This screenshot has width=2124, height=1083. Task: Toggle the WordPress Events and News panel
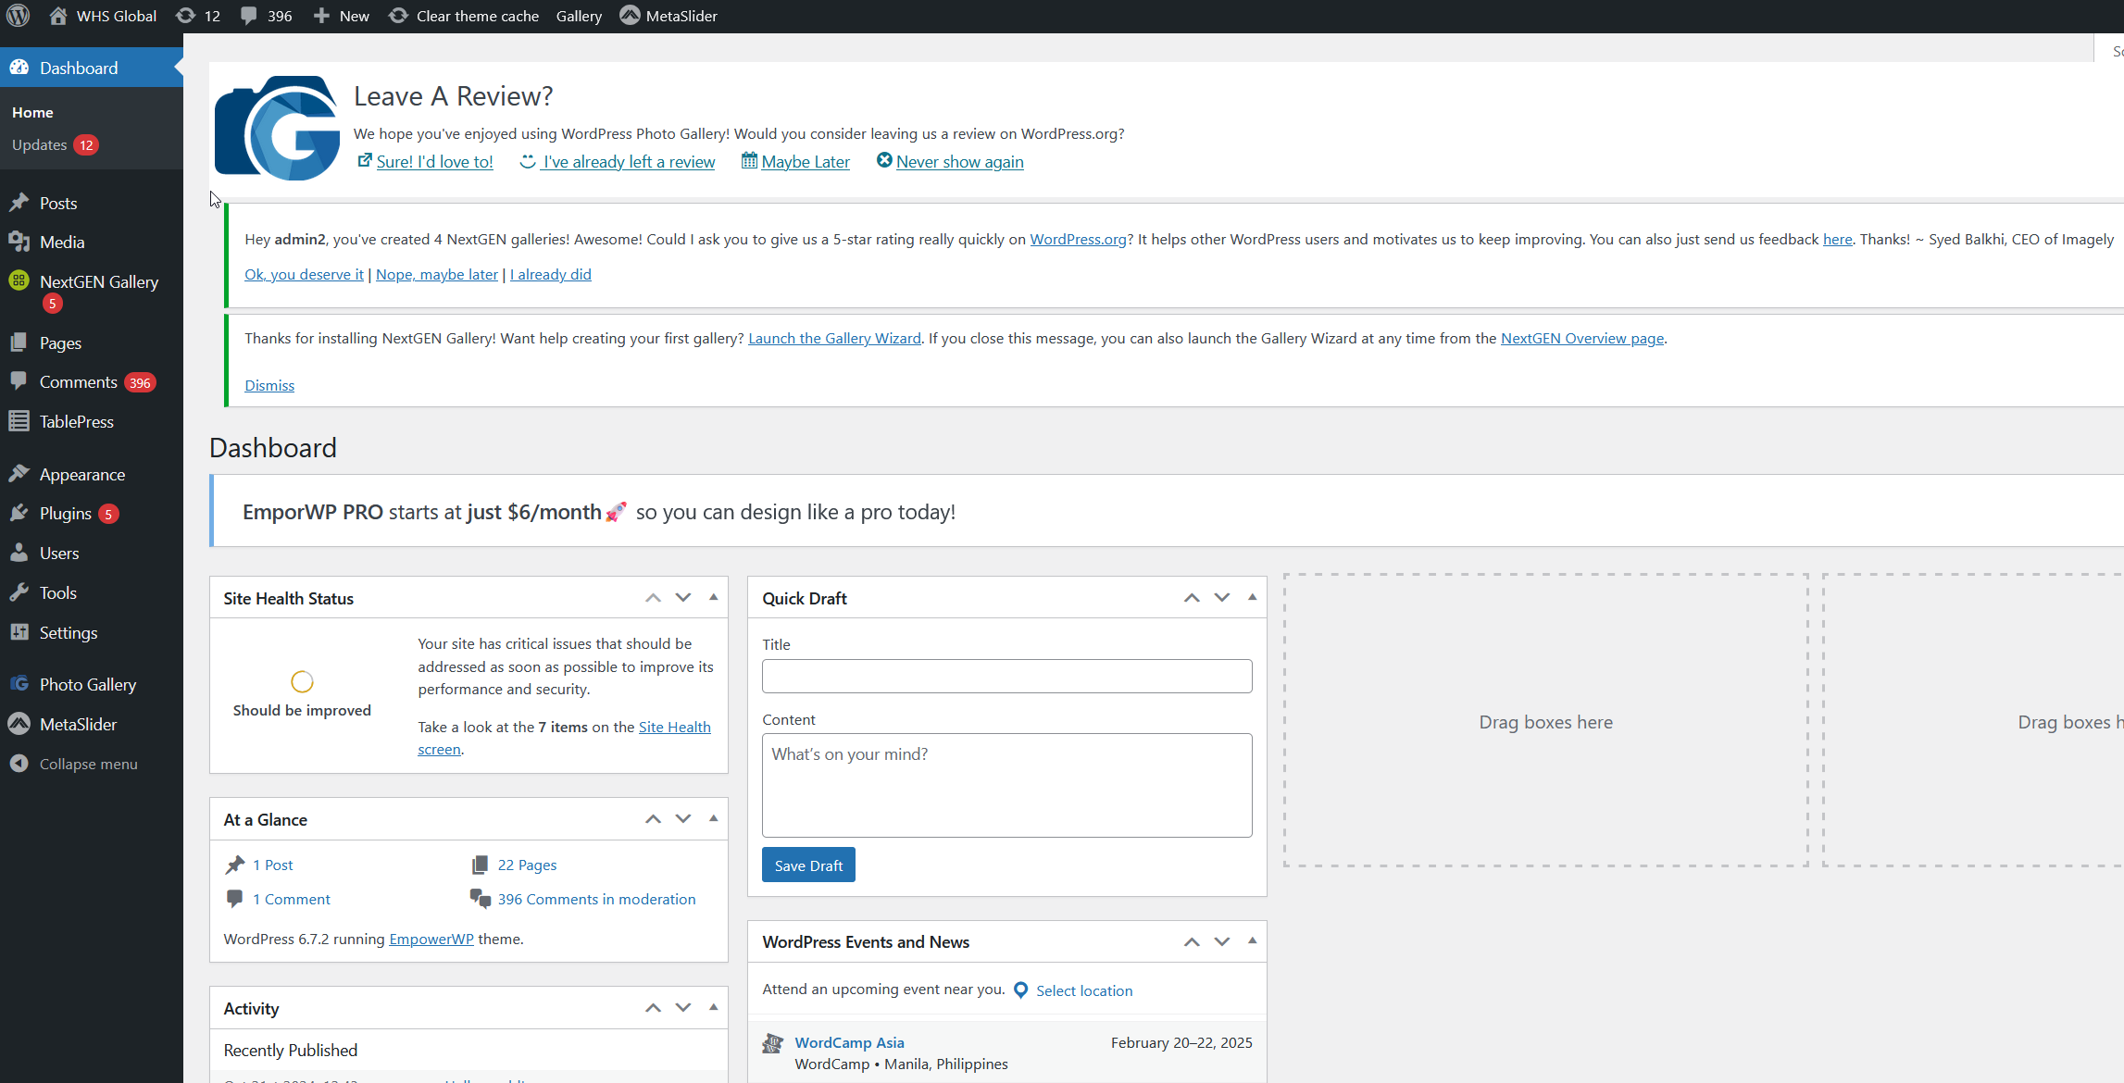pos(1252,941)
